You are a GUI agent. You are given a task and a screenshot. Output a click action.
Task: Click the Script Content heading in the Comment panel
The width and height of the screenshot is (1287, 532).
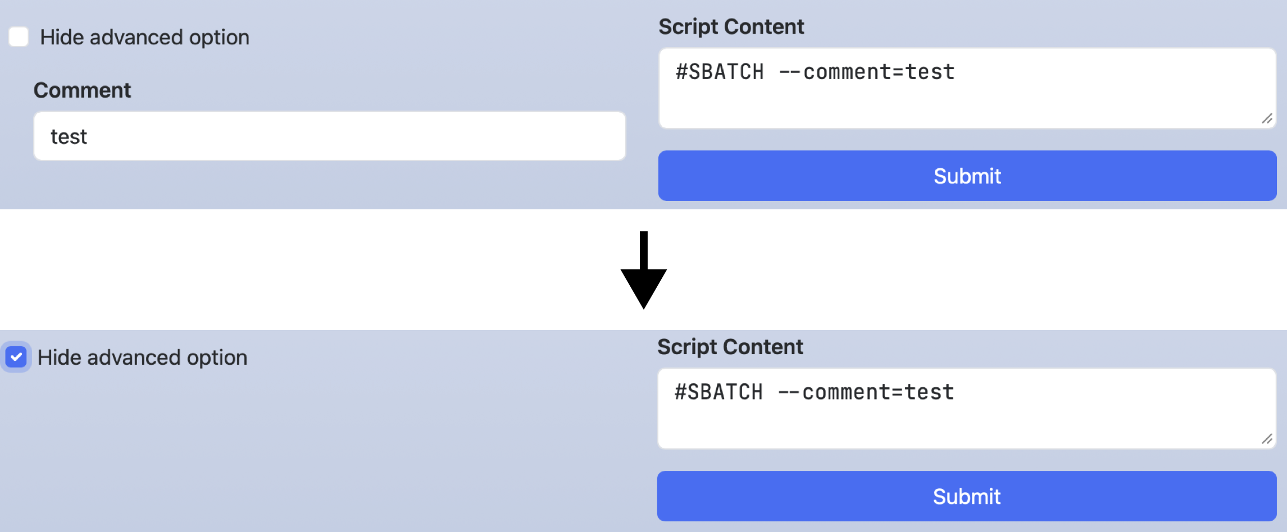(x=731, y=26)
